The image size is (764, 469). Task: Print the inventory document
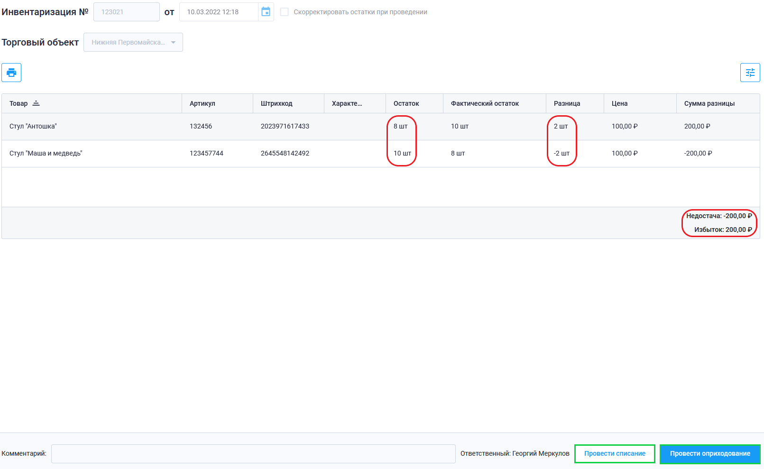pyautogui.click(x=11, y=73)
